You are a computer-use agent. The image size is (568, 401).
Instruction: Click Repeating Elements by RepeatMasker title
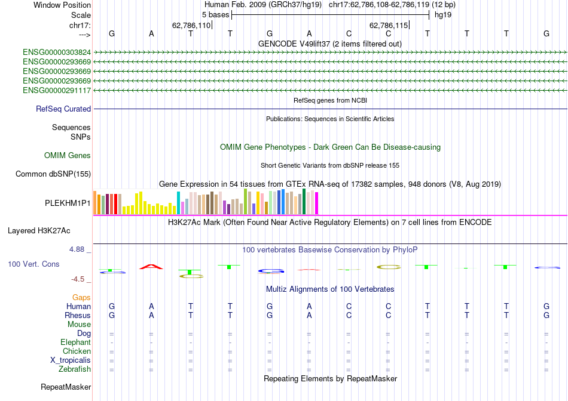point(331,378)
